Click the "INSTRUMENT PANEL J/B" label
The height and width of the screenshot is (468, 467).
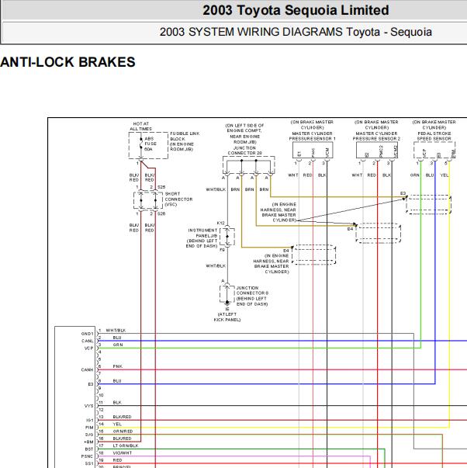click(202, 233)
